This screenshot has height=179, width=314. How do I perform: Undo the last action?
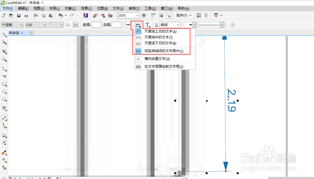(61, 15)
